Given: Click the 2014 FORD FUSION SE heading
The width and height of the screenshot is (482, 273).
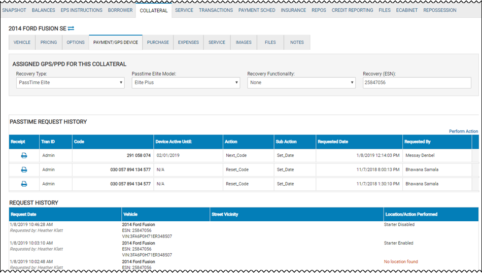Looking at the screenshot, I should 38,28.
